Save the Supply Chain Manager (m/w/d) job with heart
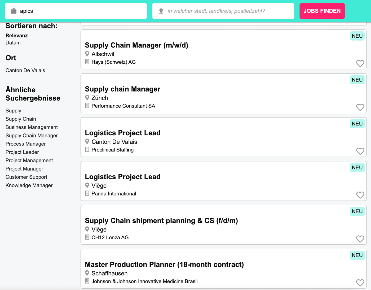The height and width of the screenshot is (290, 371). pyautogui.click(x=360, y=63)
